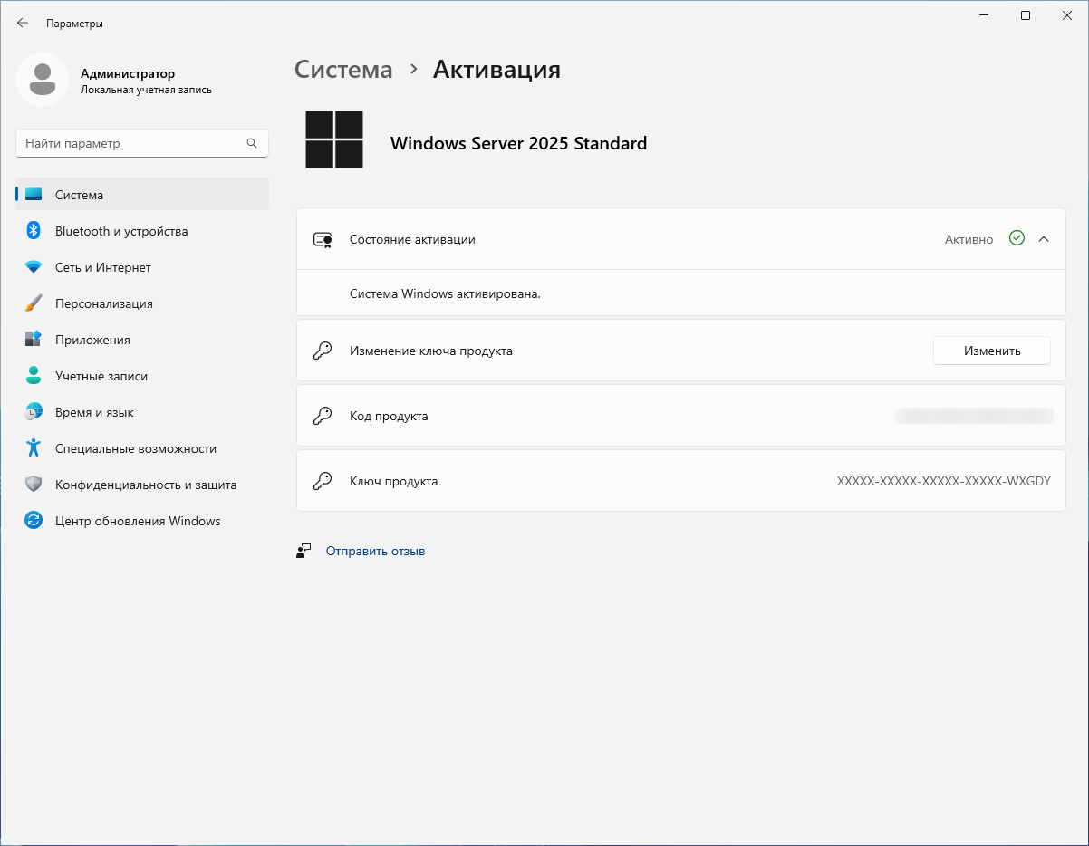
Task: Switch to Учетные записи page
Action: (x=142, y=376)
